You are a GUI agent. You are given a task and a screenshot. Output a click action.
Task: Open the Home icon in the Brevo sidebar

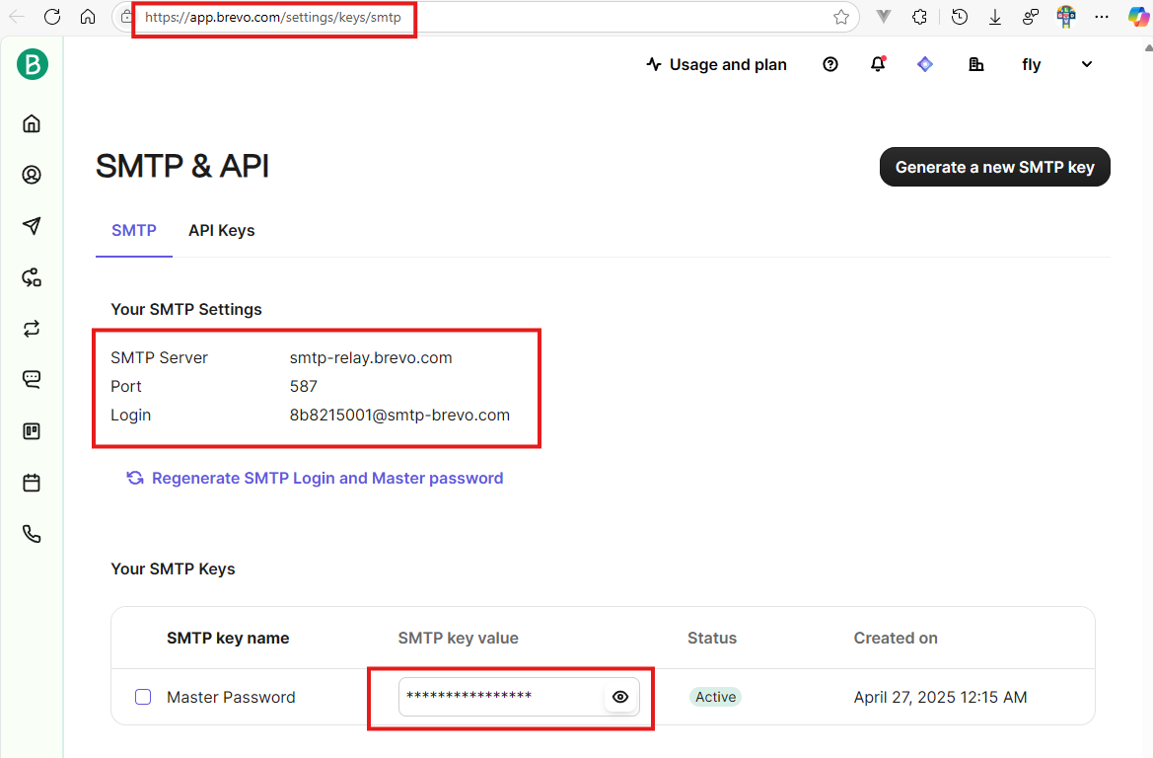(x=32, y=123)
